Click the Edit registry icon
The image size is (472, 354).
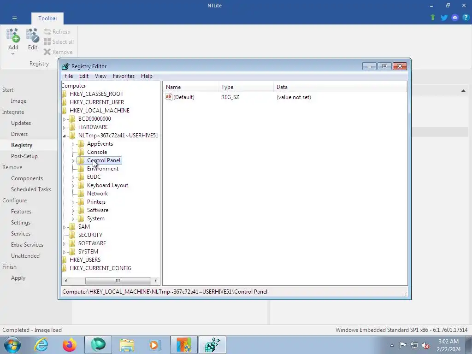tap(33, 35)
